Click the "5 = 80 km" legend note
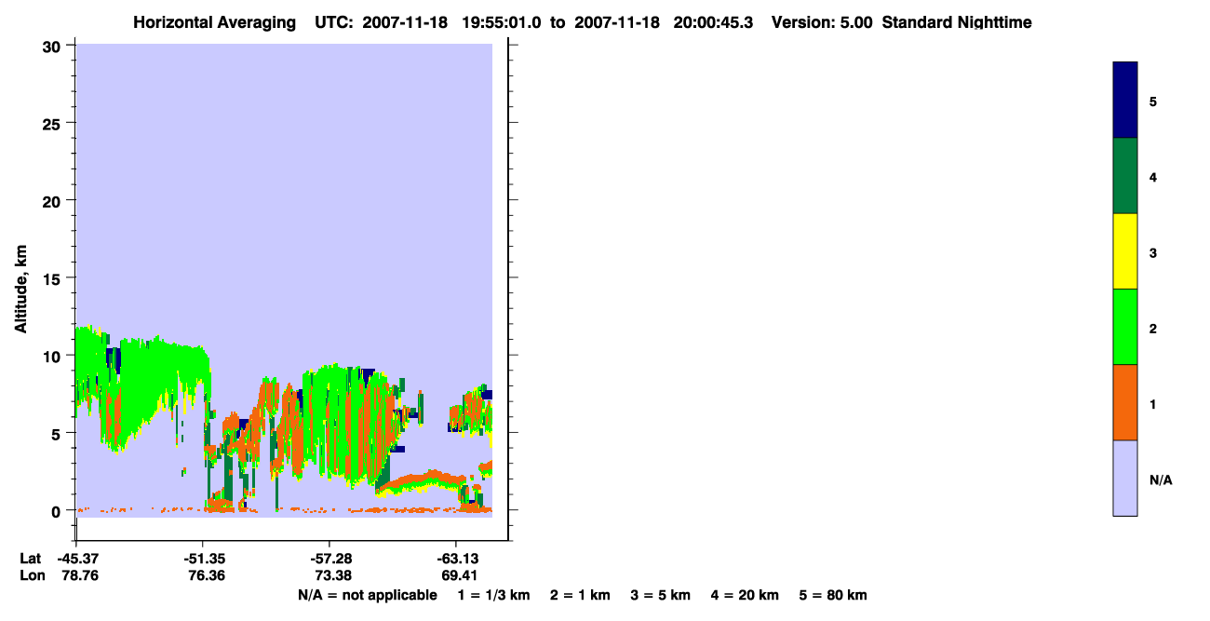The width and height of the screenshot is (1210, 621). [833, 595]
